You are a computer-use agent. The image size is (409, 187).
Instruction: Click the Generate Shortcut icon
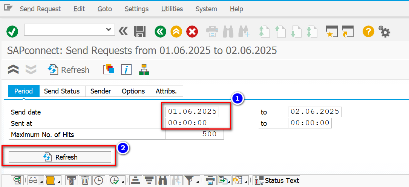click(x=348, y=32)
